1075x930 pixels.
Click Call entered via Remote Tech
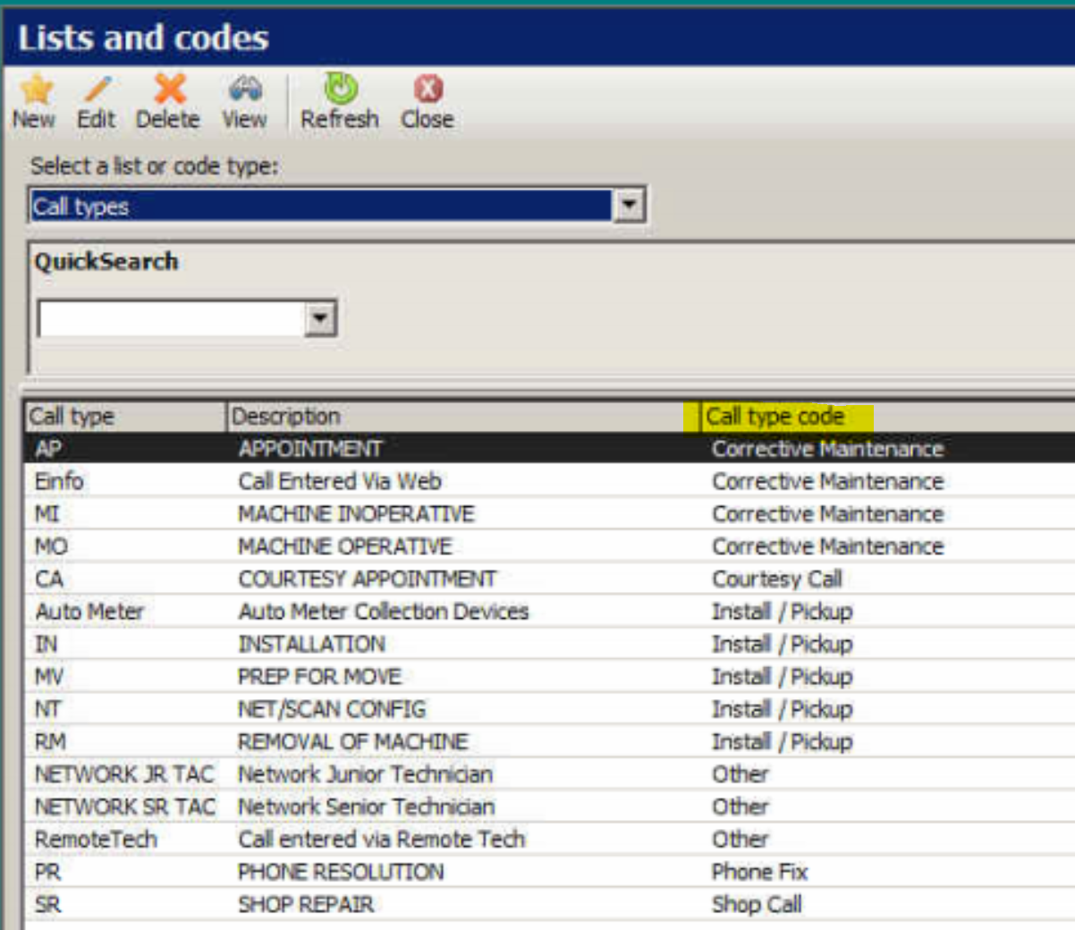click(382, 840)
